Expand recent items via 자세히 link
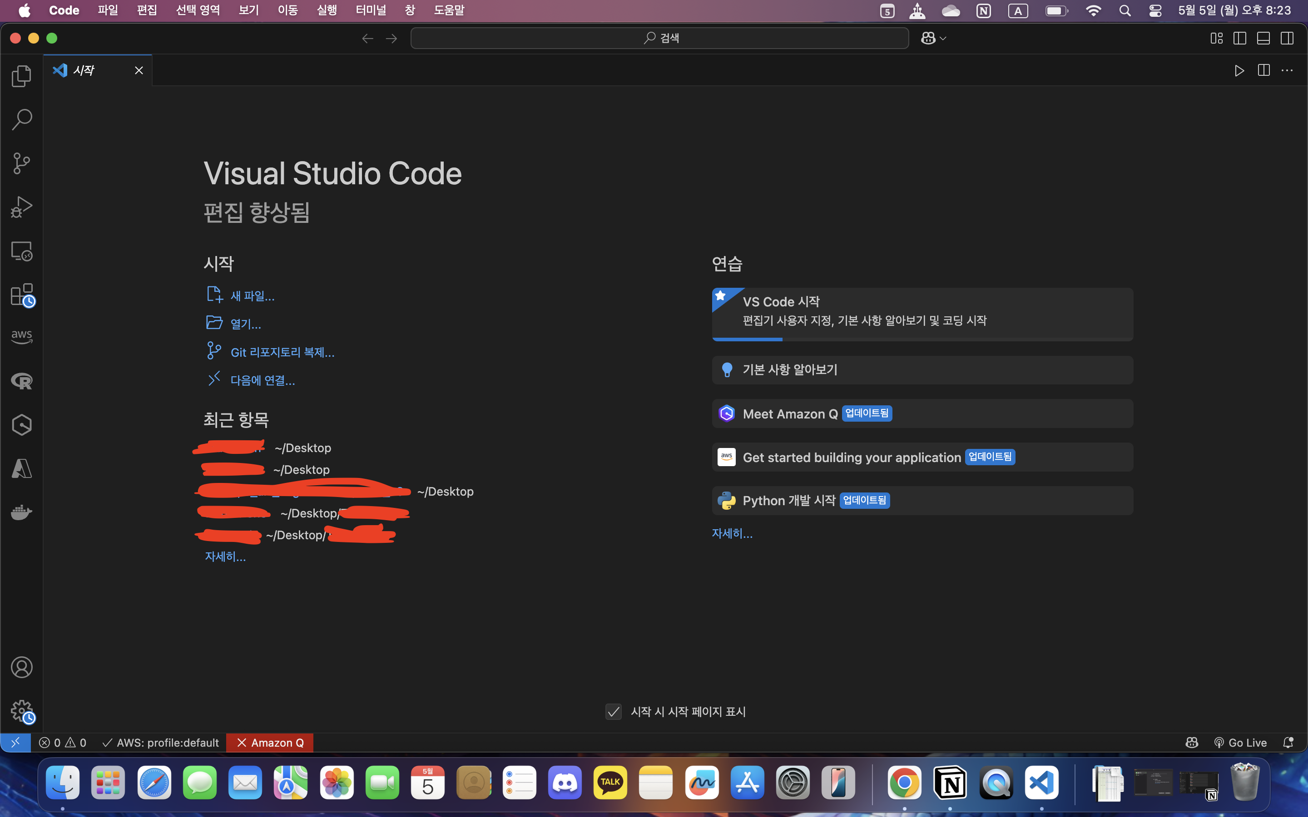The image size is (1308, 817). (x=225, y=556)
